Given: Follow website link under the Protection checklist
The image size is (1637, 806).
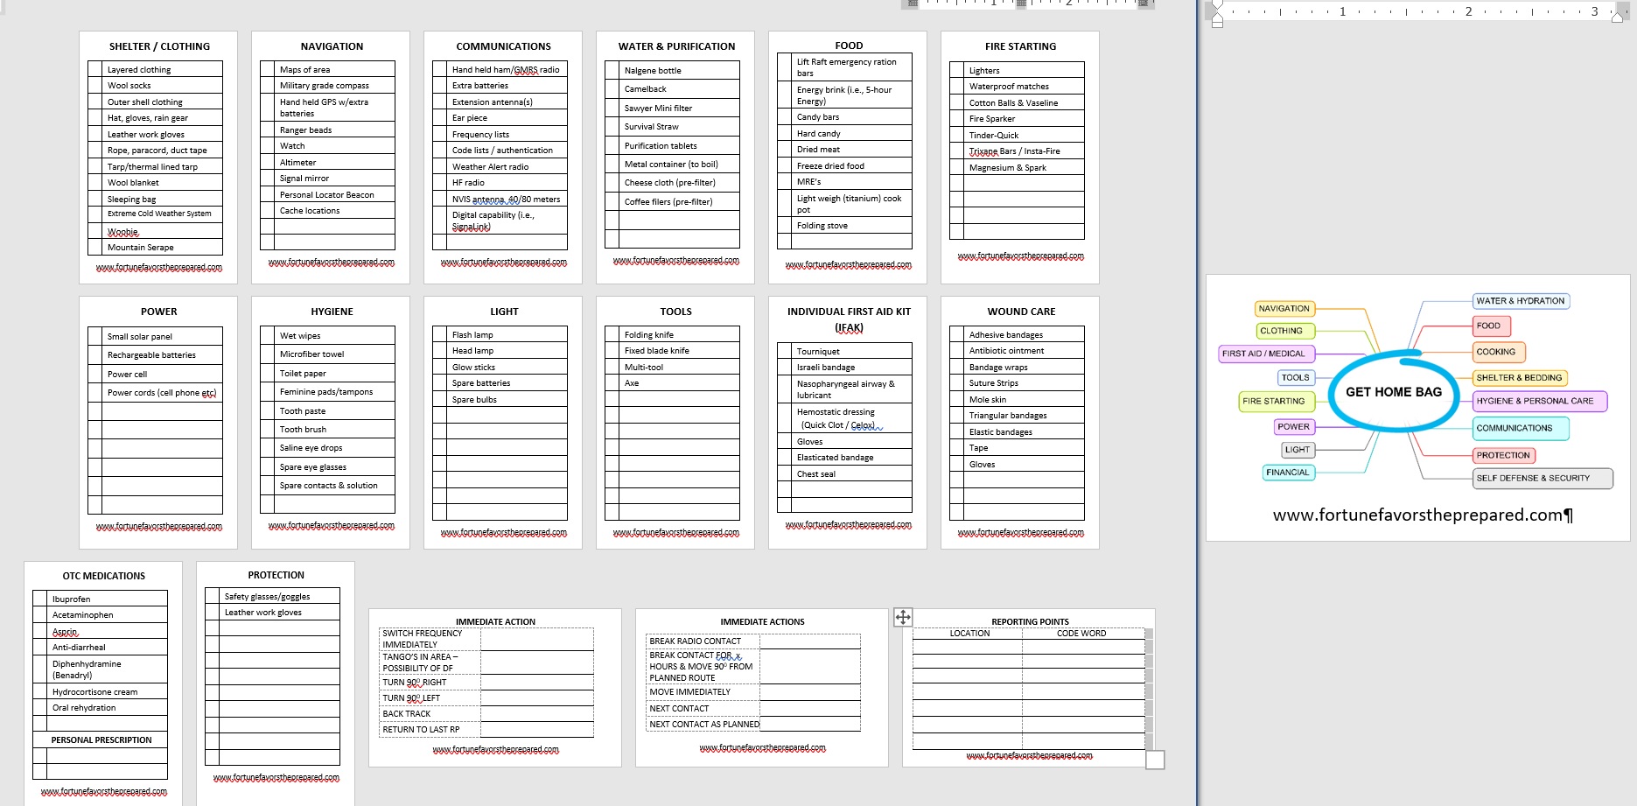Looking at the screenshot, I should point(276,777).
